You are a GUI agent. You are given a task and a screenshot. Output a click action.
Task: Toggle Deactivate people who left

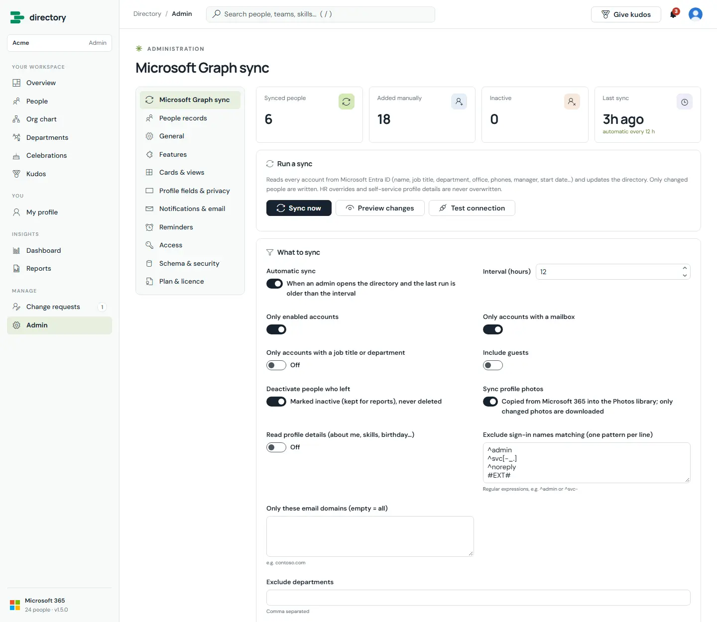276,402
